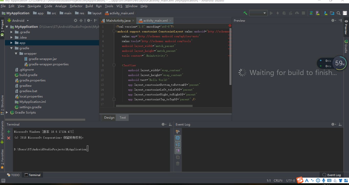Click the Make Project hammer icon
Screen dimensions: 349x185
(x=245, y=13)
